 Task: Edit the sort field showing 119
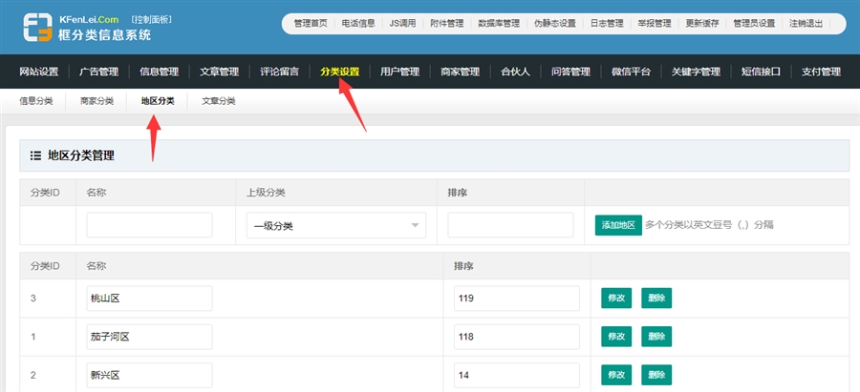click(516, 299)
